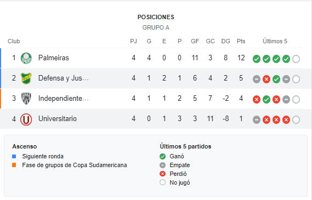The height and width of the screenshot is (200, 312).
Task: Click the GRUPO A subtitle
Action: pyautogui.click(x=156, y=27)
